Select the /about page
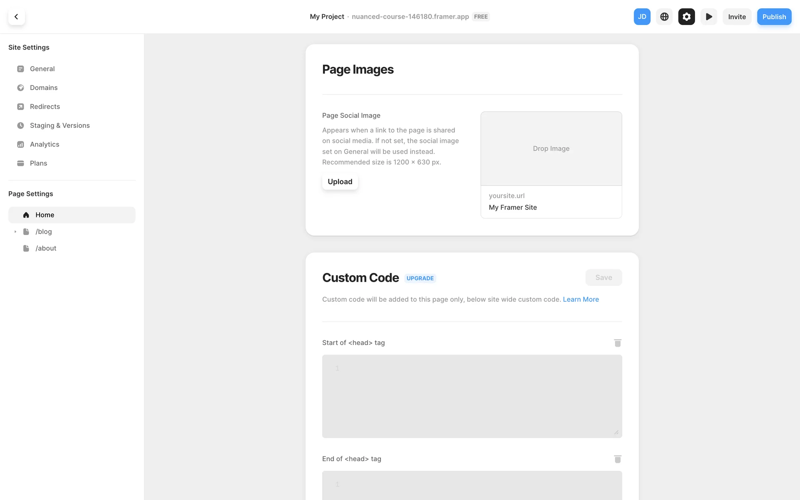 point(46,248)
